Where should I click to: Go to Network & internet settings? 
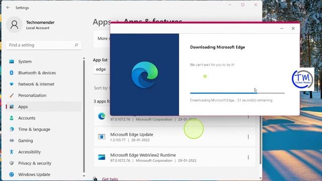44,84
